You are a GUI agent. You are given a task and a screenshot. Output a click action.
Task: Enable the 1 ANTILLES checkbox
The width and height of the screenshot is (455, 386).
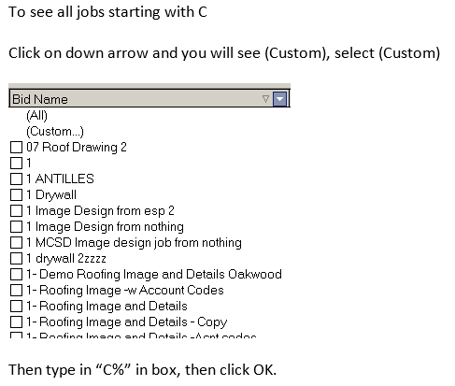tap(16, 179)
